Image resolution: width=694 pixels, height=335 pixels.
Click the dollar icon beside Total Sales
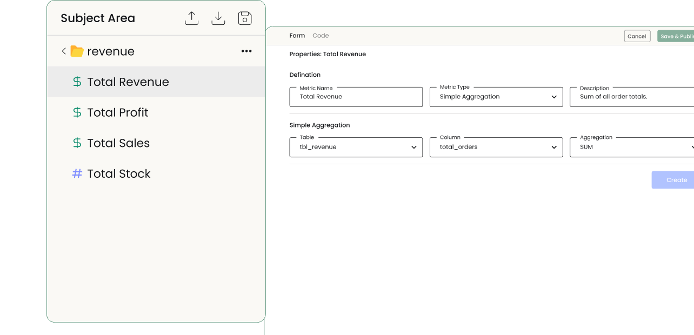pyautogui.click(x=77, y=143)
